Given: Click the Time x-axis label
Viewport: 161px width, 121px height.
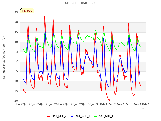Looking at the screenshot, I should [x=142, y=108].
